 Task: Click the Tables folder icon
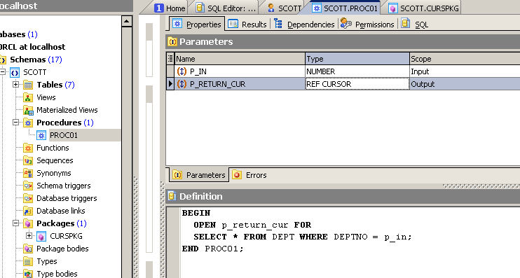(x=28, y=85)
